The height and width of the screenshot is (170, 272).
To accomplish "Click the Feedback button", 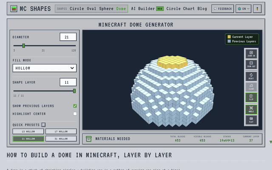I will pos(223,8).
